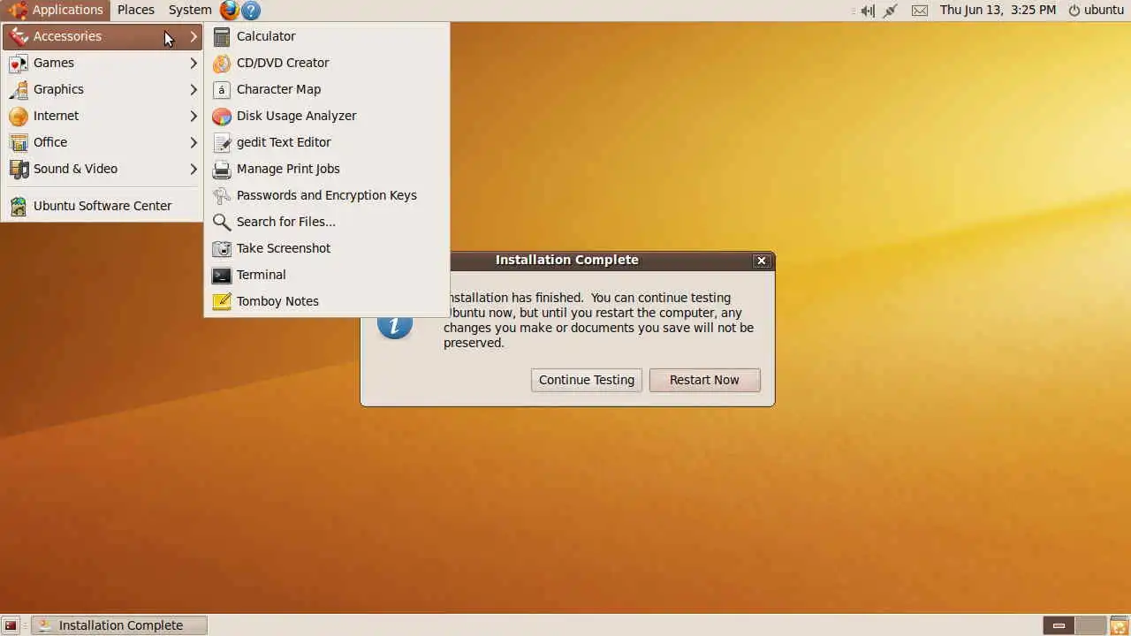
Task: Click the Character Map icon
Action: 222,89
